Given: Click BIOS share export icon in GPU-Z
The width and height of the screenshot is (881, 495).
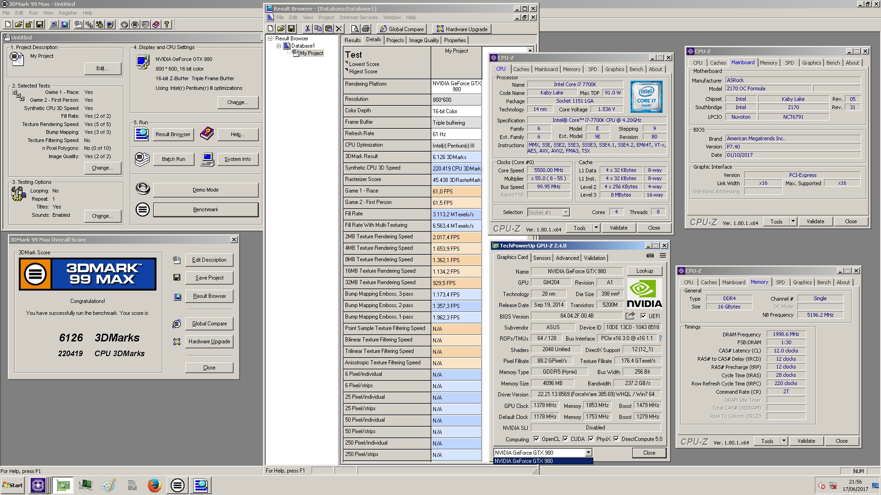Looking at the screenshot, I should pos(630,316).
